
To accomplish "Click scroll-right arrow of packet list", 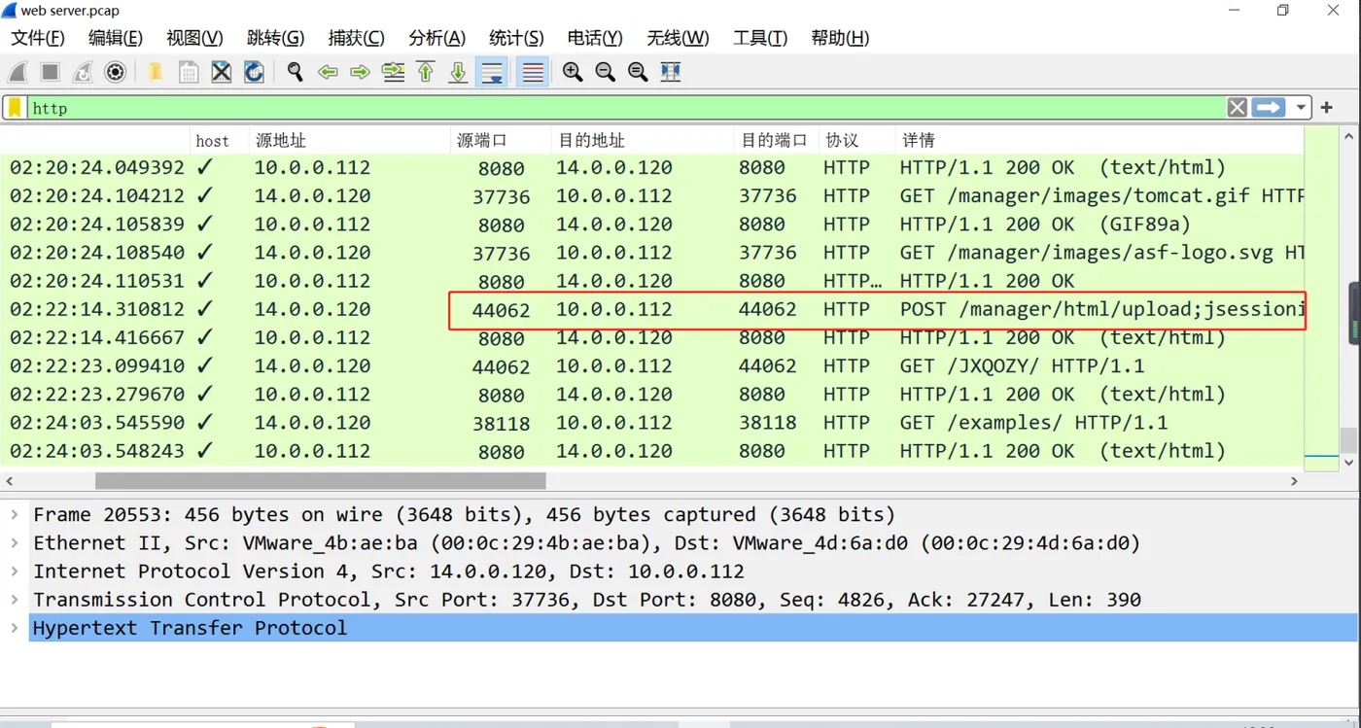I will point(1294,481).
